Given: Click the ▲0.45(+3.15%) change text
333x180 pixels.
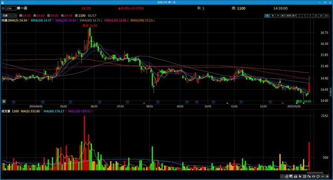Looking at the screenshot, I should pyautogui.click(x=131, y=8).
